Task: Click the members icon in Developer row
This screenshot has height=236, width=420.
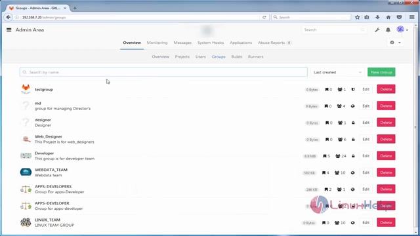Action: click(x=338, y=156)
